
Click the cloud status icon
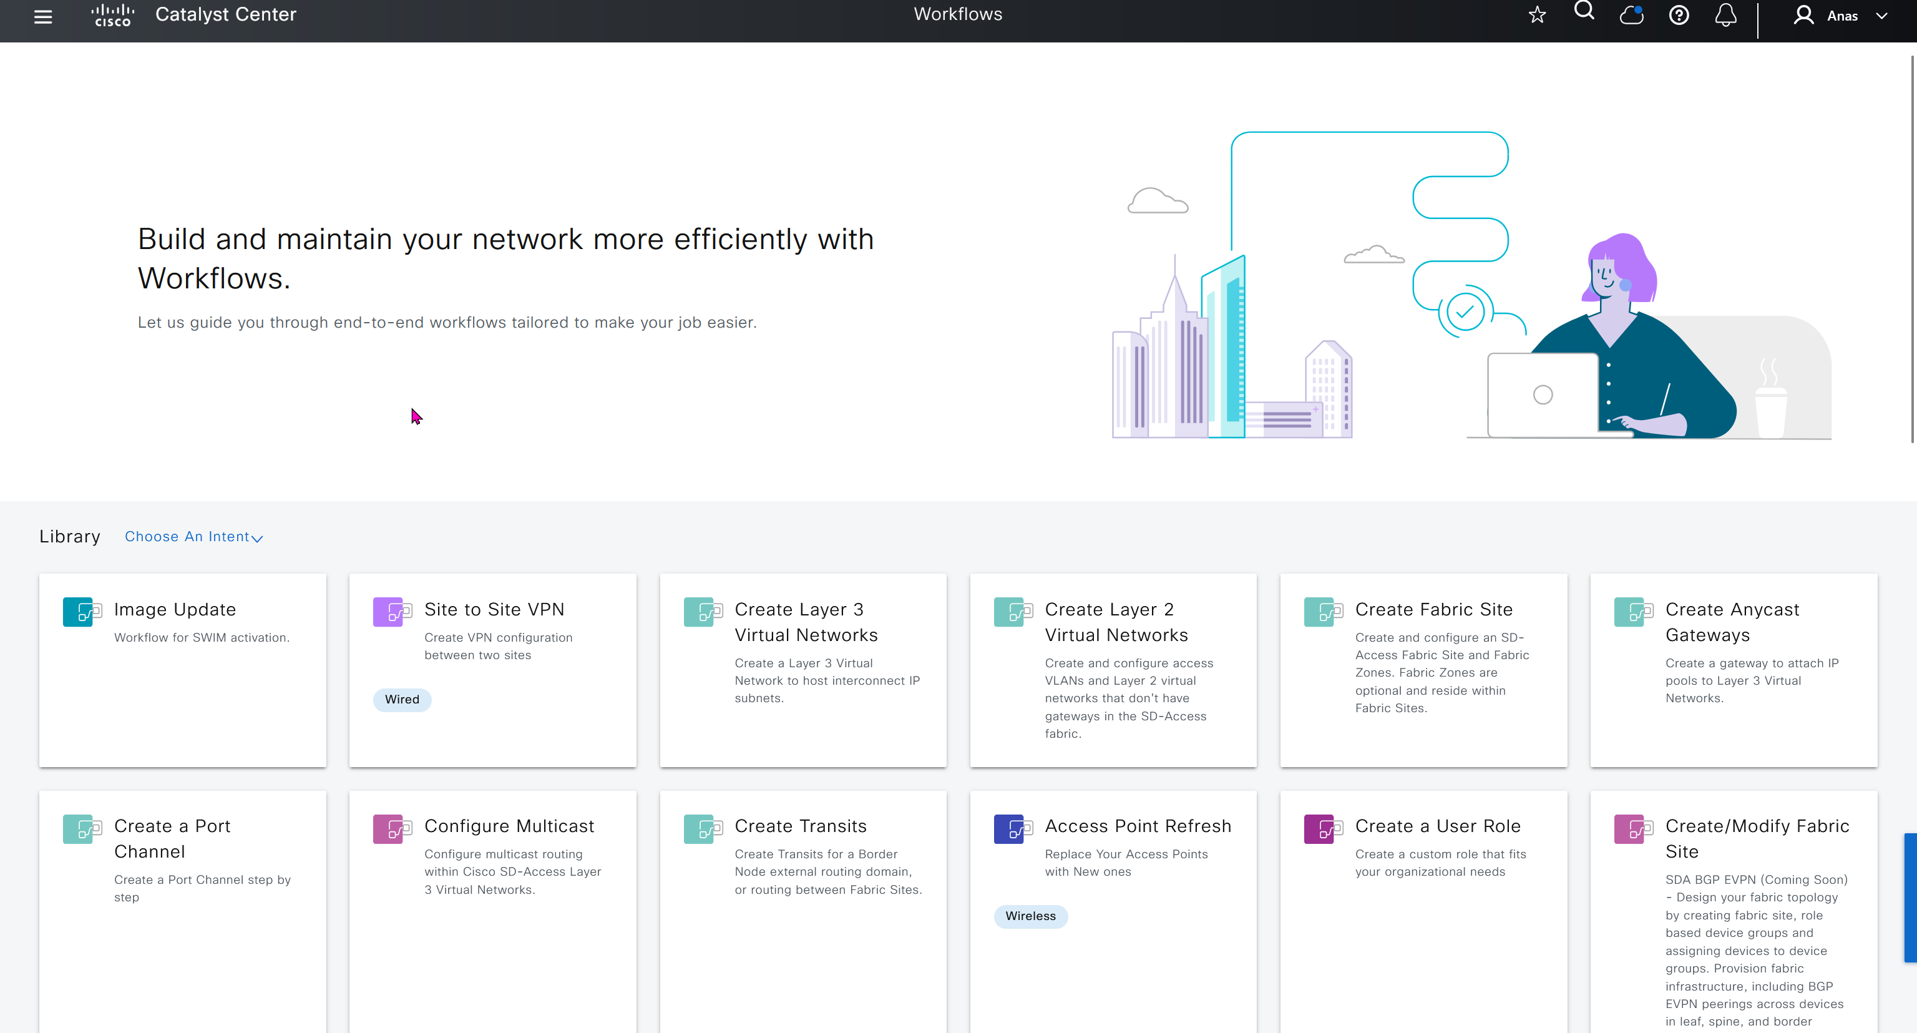tap(1631, 15)
